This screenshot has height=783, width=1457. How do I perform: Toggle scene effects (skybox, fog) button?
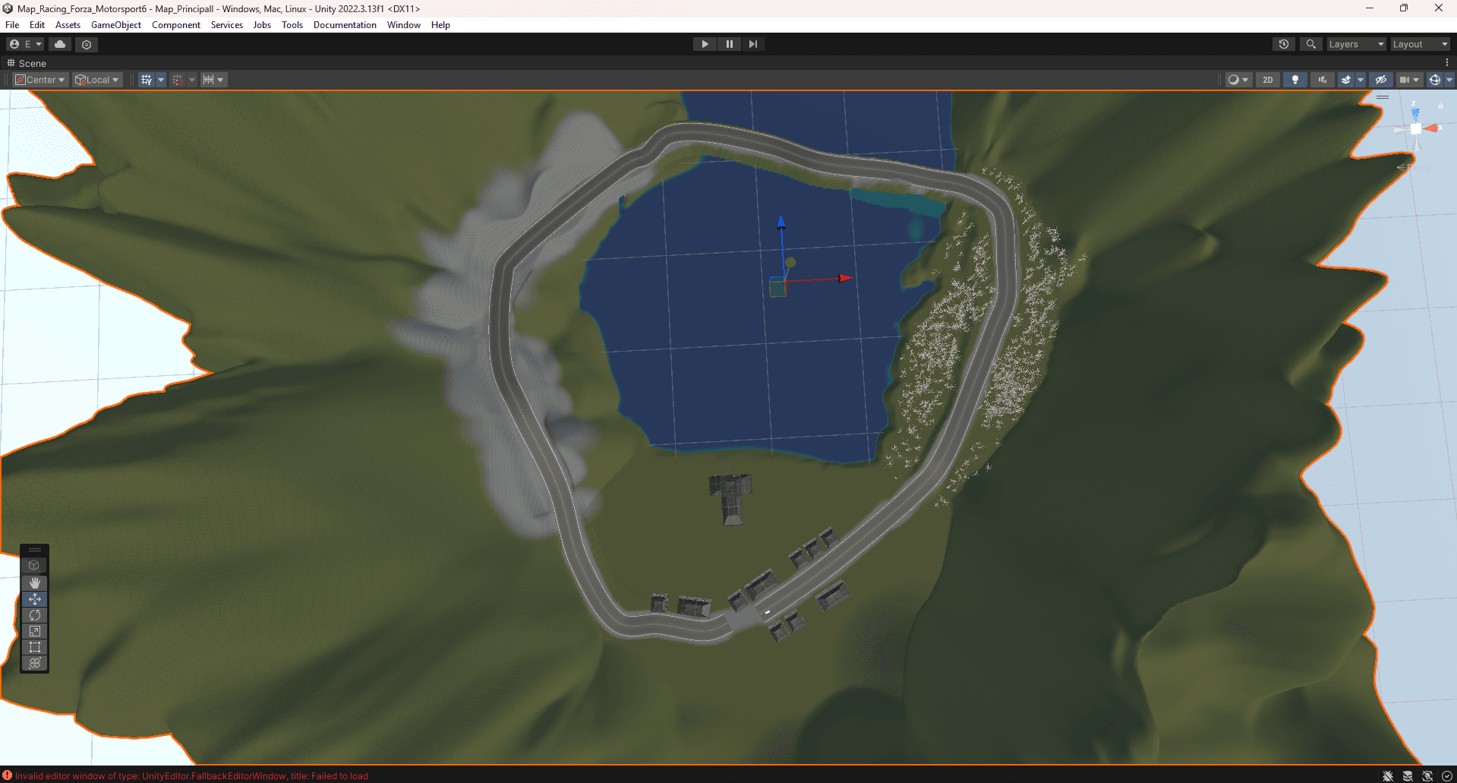tap(1346, 80)
